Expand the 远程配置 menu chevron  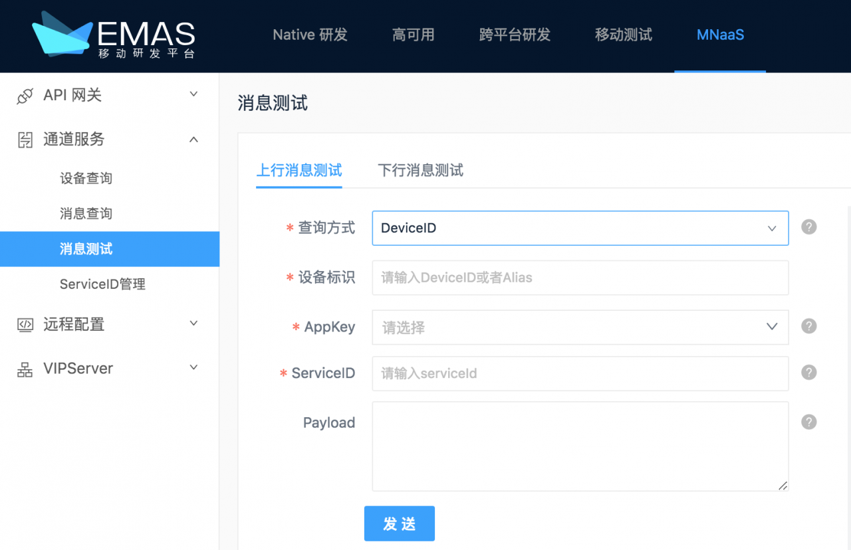click(193, 323)
